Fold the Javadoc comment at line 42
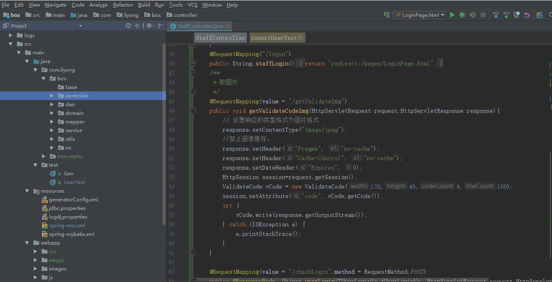552x282 pixels. (193, 73)
